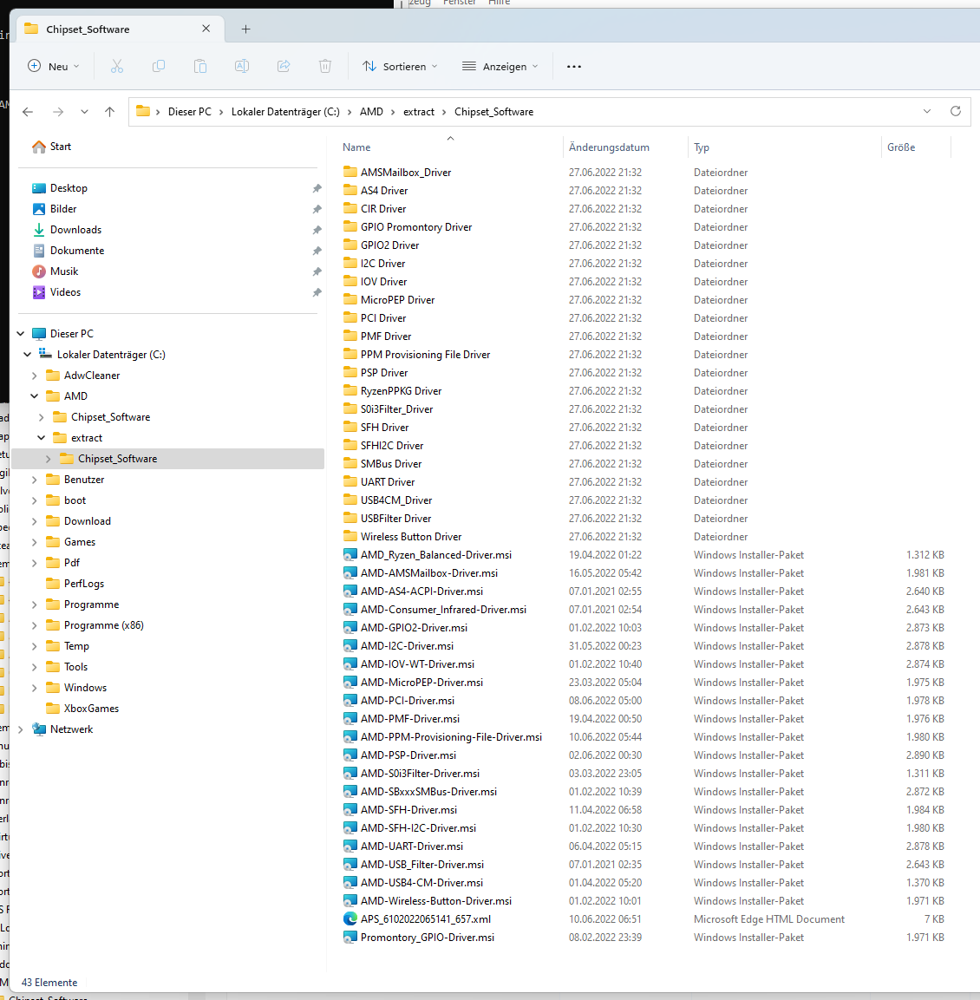The height and width of the screenshot is (1000, 980).
Task: Open the Sortieren dropdown
Action: pos(400,66)
